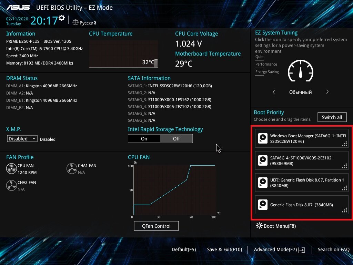
Task: Select the Performance tuning option
Action: pos(266,65)
